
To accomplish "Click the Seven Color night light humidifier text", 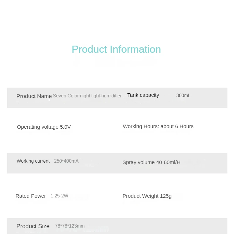I will (87, 96).
